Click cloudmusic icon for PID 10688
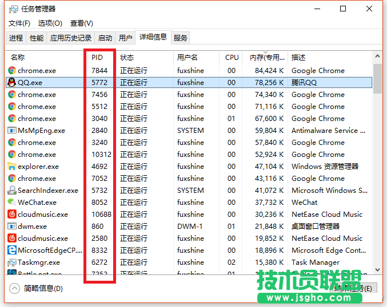This screenshot has height=307, width=387. pyautogui.click(x=11, y=214)
